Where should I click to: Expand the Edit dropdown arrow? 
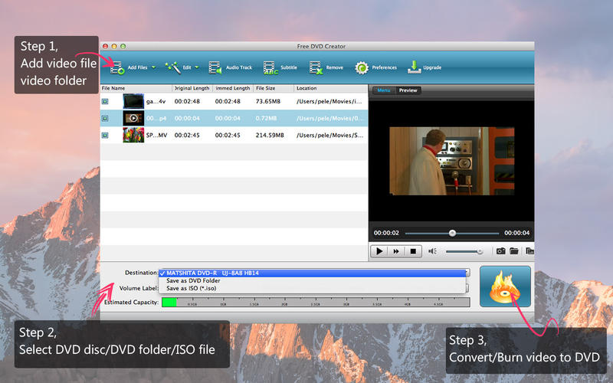point(198,67)
